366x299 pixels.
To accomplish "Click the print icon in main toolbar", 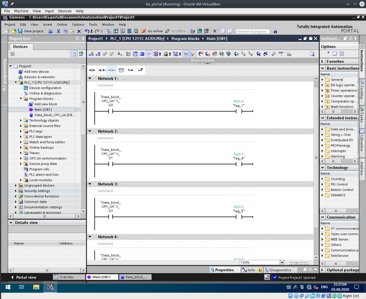I will pos(50,31).
